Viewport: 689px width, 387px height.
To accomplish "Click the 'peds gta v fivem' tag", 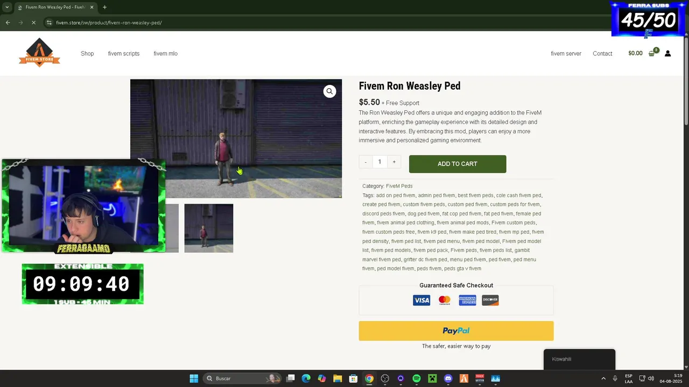I will pyautogui.click(x=462, y=269).
